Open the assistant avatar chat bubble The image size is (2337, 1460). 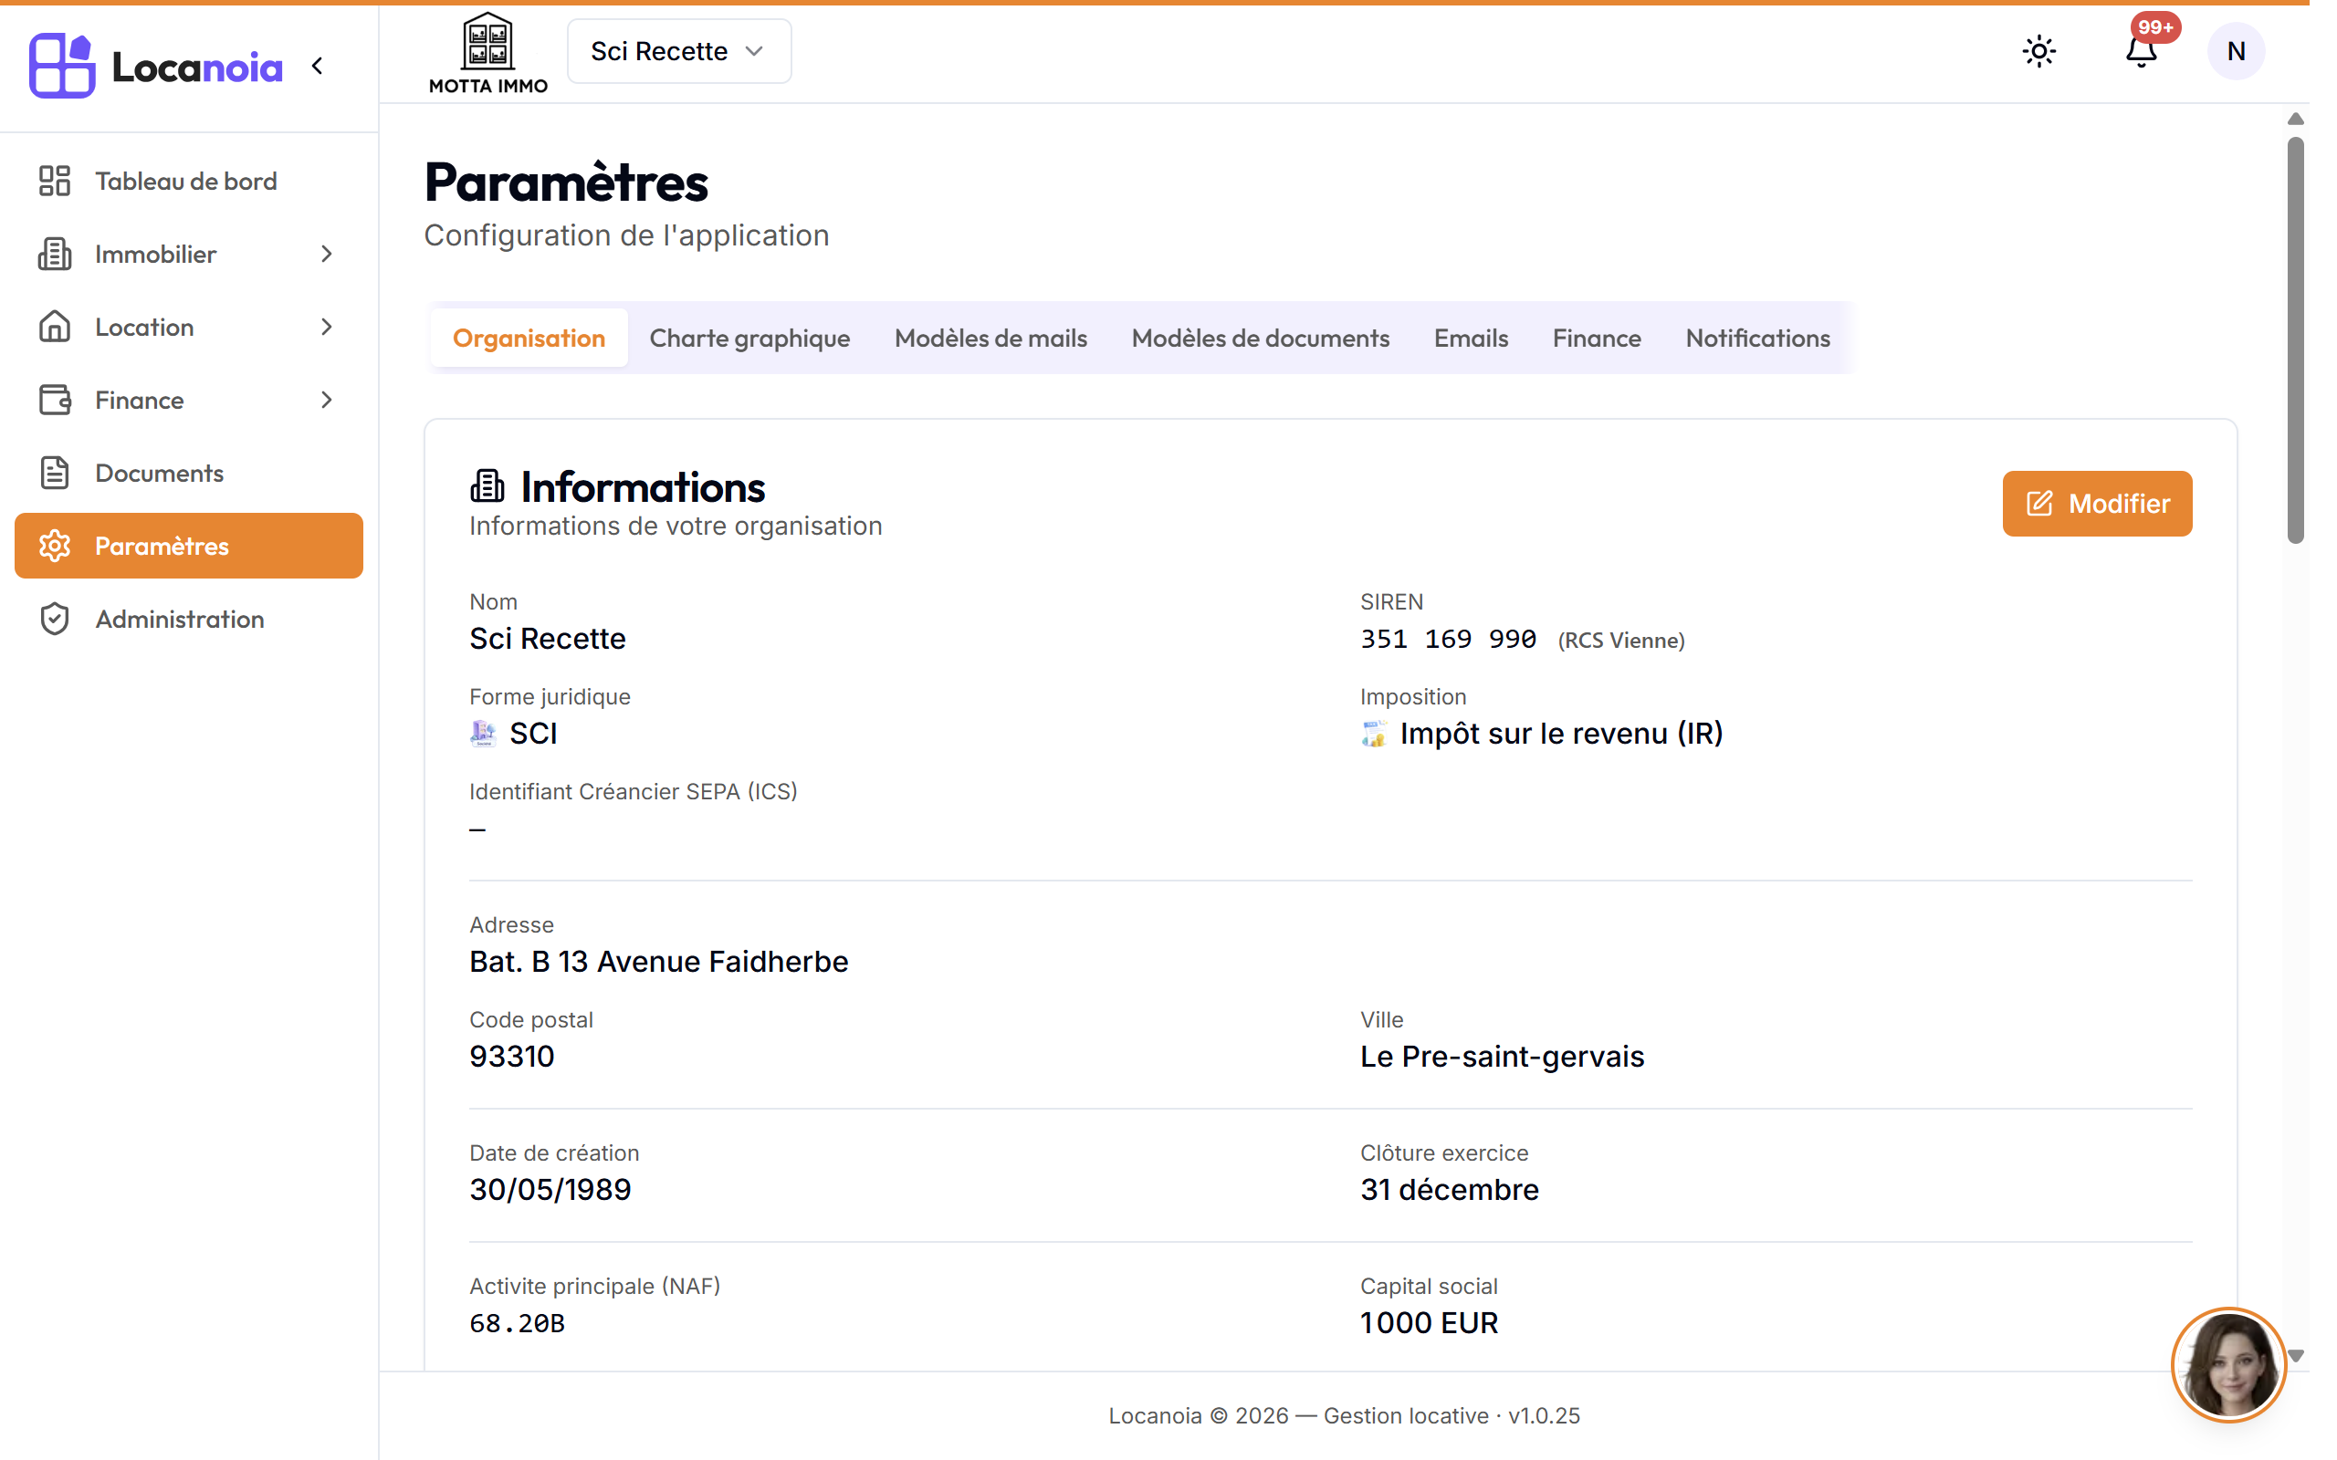point(2227,1364)
